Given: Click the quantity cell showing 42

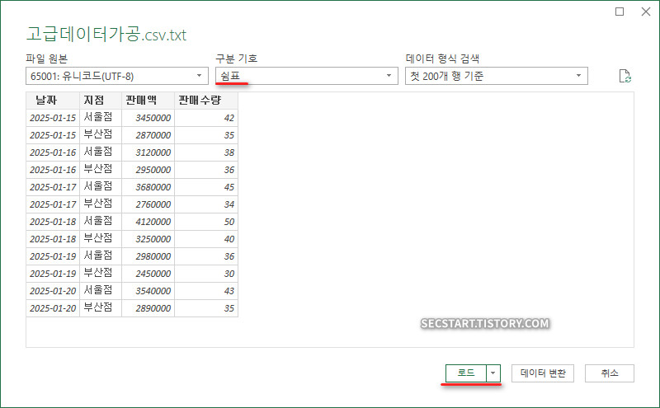Looking at the screenshot, I should coord(206,118).
